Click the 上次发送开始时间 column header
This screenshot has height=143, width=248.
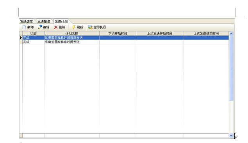(160, 33)
